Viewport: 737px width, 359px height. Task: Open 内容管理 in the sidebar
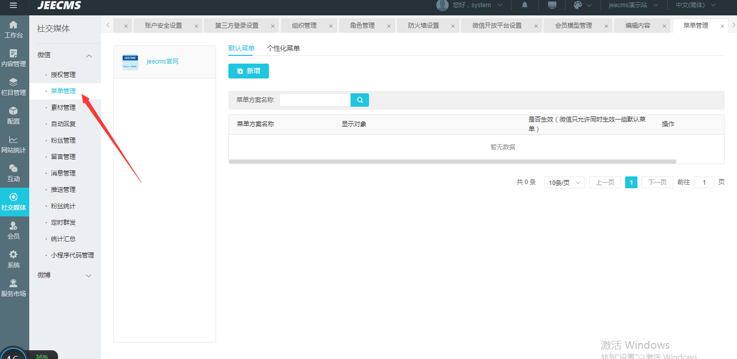click(x=13, y=58)
